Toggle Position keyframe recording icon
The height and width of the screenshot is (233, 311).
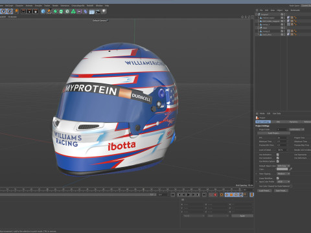point(227,195)
